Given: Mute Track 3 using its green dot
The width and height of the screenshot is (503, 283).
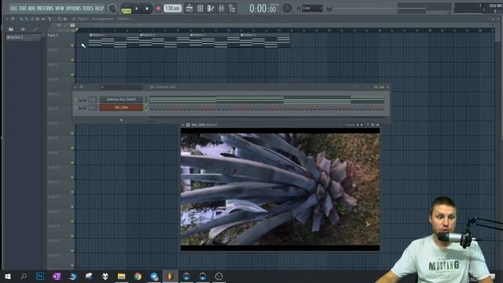Looking at the screenshot, I should (72, 75).
